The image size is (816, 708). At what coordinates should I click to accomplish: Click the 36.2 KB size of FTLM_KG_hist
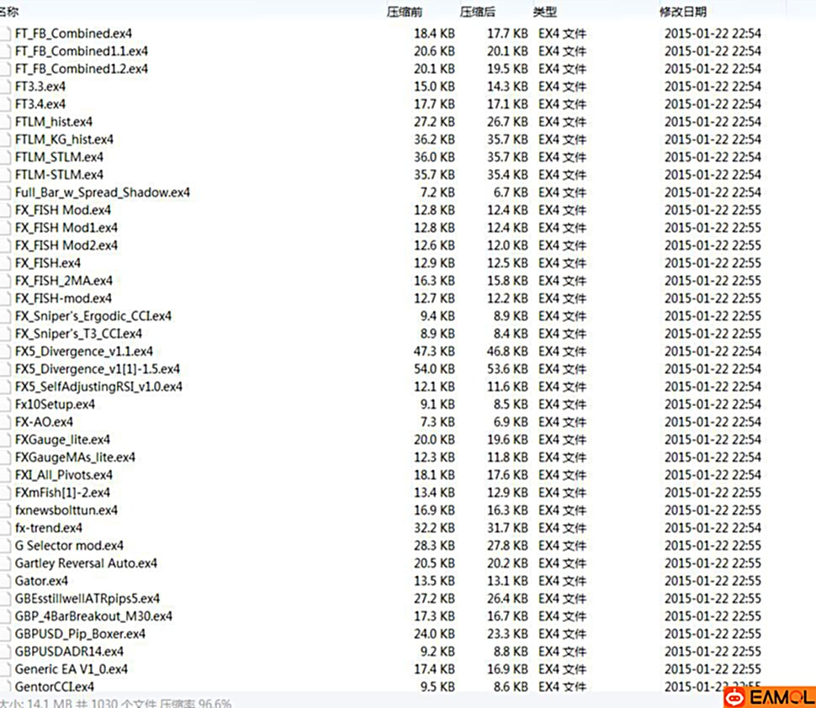[435, 140]
